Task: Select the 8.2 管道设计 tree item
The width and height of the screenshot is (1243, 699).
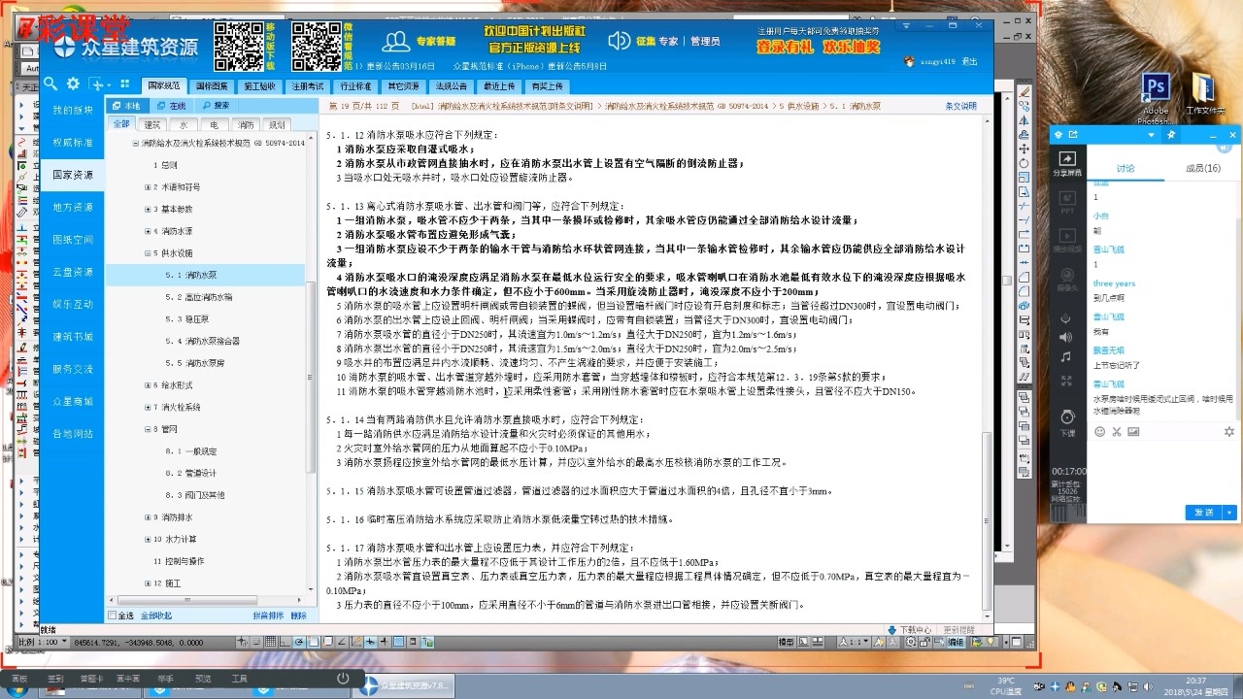Action: click(190, 473)
